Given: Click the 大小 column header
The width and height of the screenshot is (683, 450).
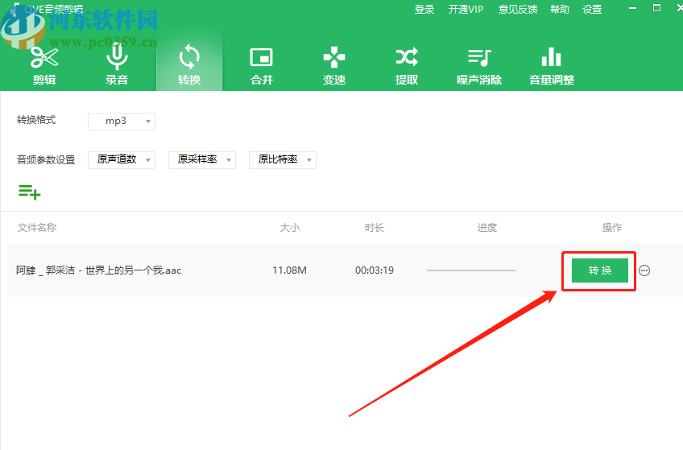Looking at the screenshot, I should tap(290, 228).
